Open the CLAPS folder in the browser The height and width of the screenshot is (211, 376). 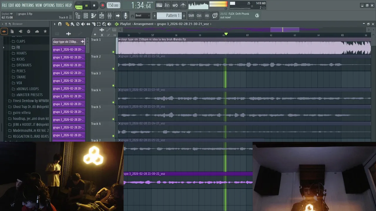[21, 41]
